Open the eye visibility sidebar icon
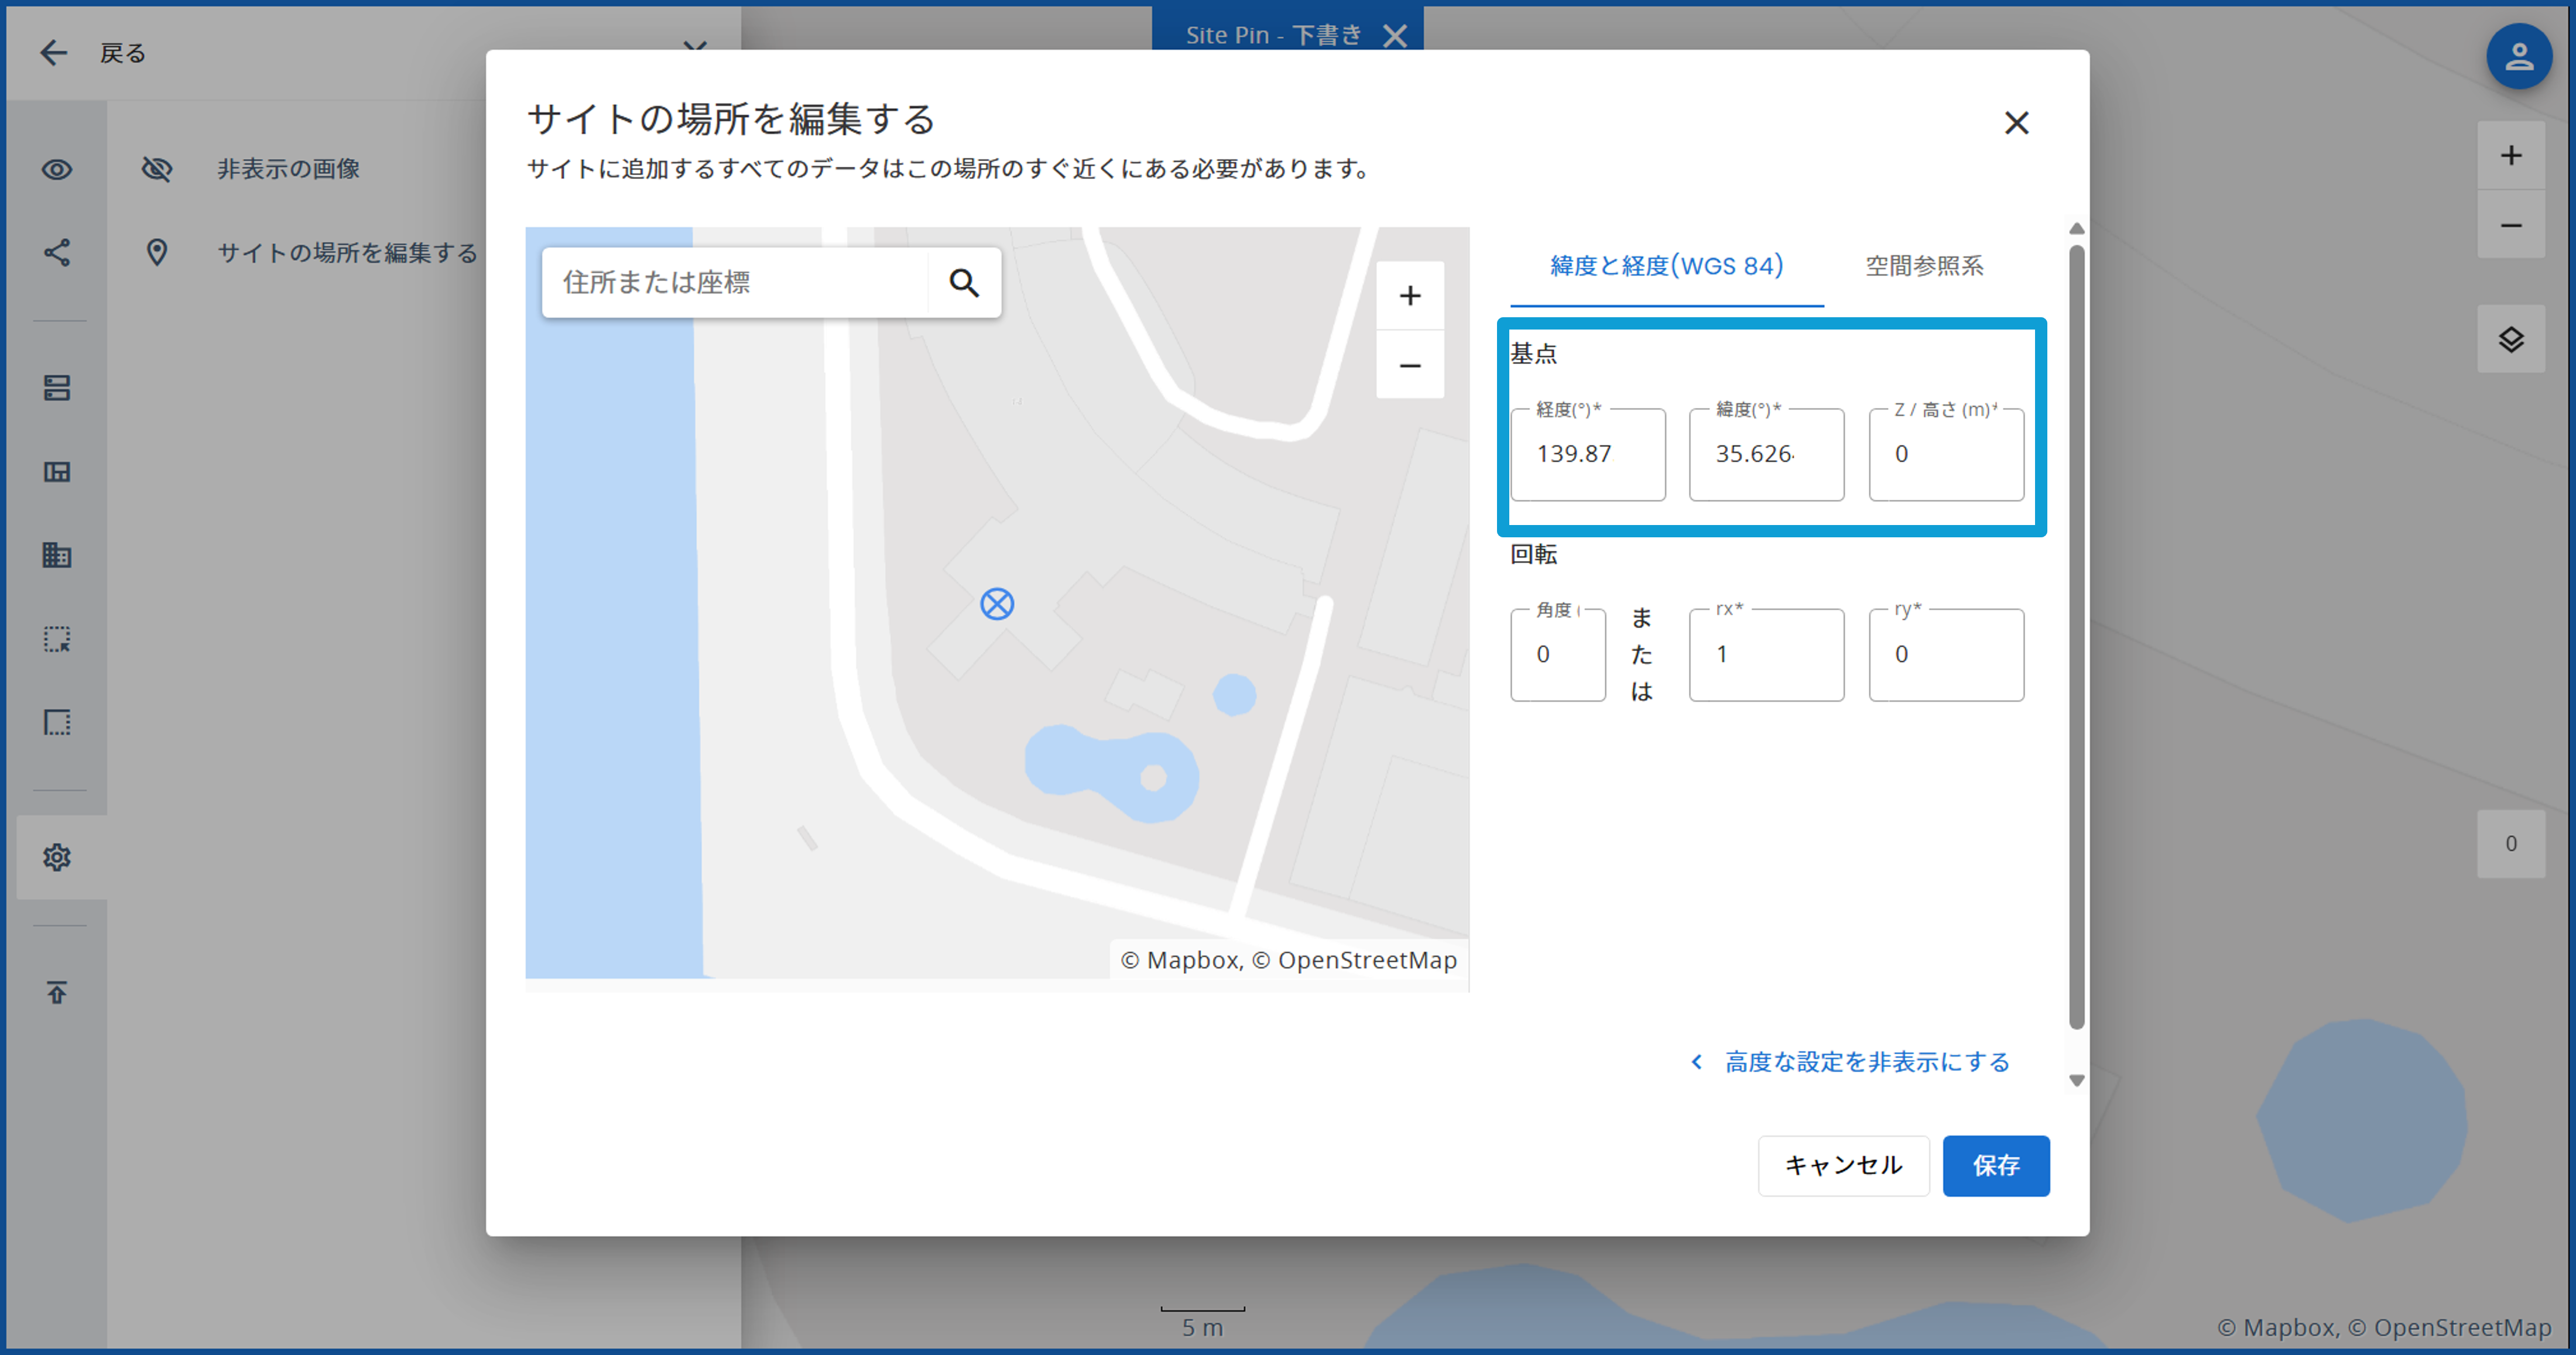 57,169
